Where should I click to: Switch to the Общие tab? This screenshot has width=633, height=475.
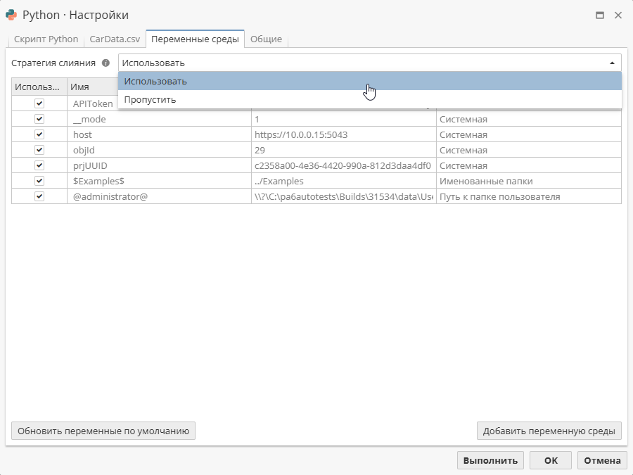tap(267, 39)
